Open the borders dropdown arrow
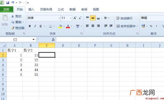164x100 pixels. click(54, 26)
